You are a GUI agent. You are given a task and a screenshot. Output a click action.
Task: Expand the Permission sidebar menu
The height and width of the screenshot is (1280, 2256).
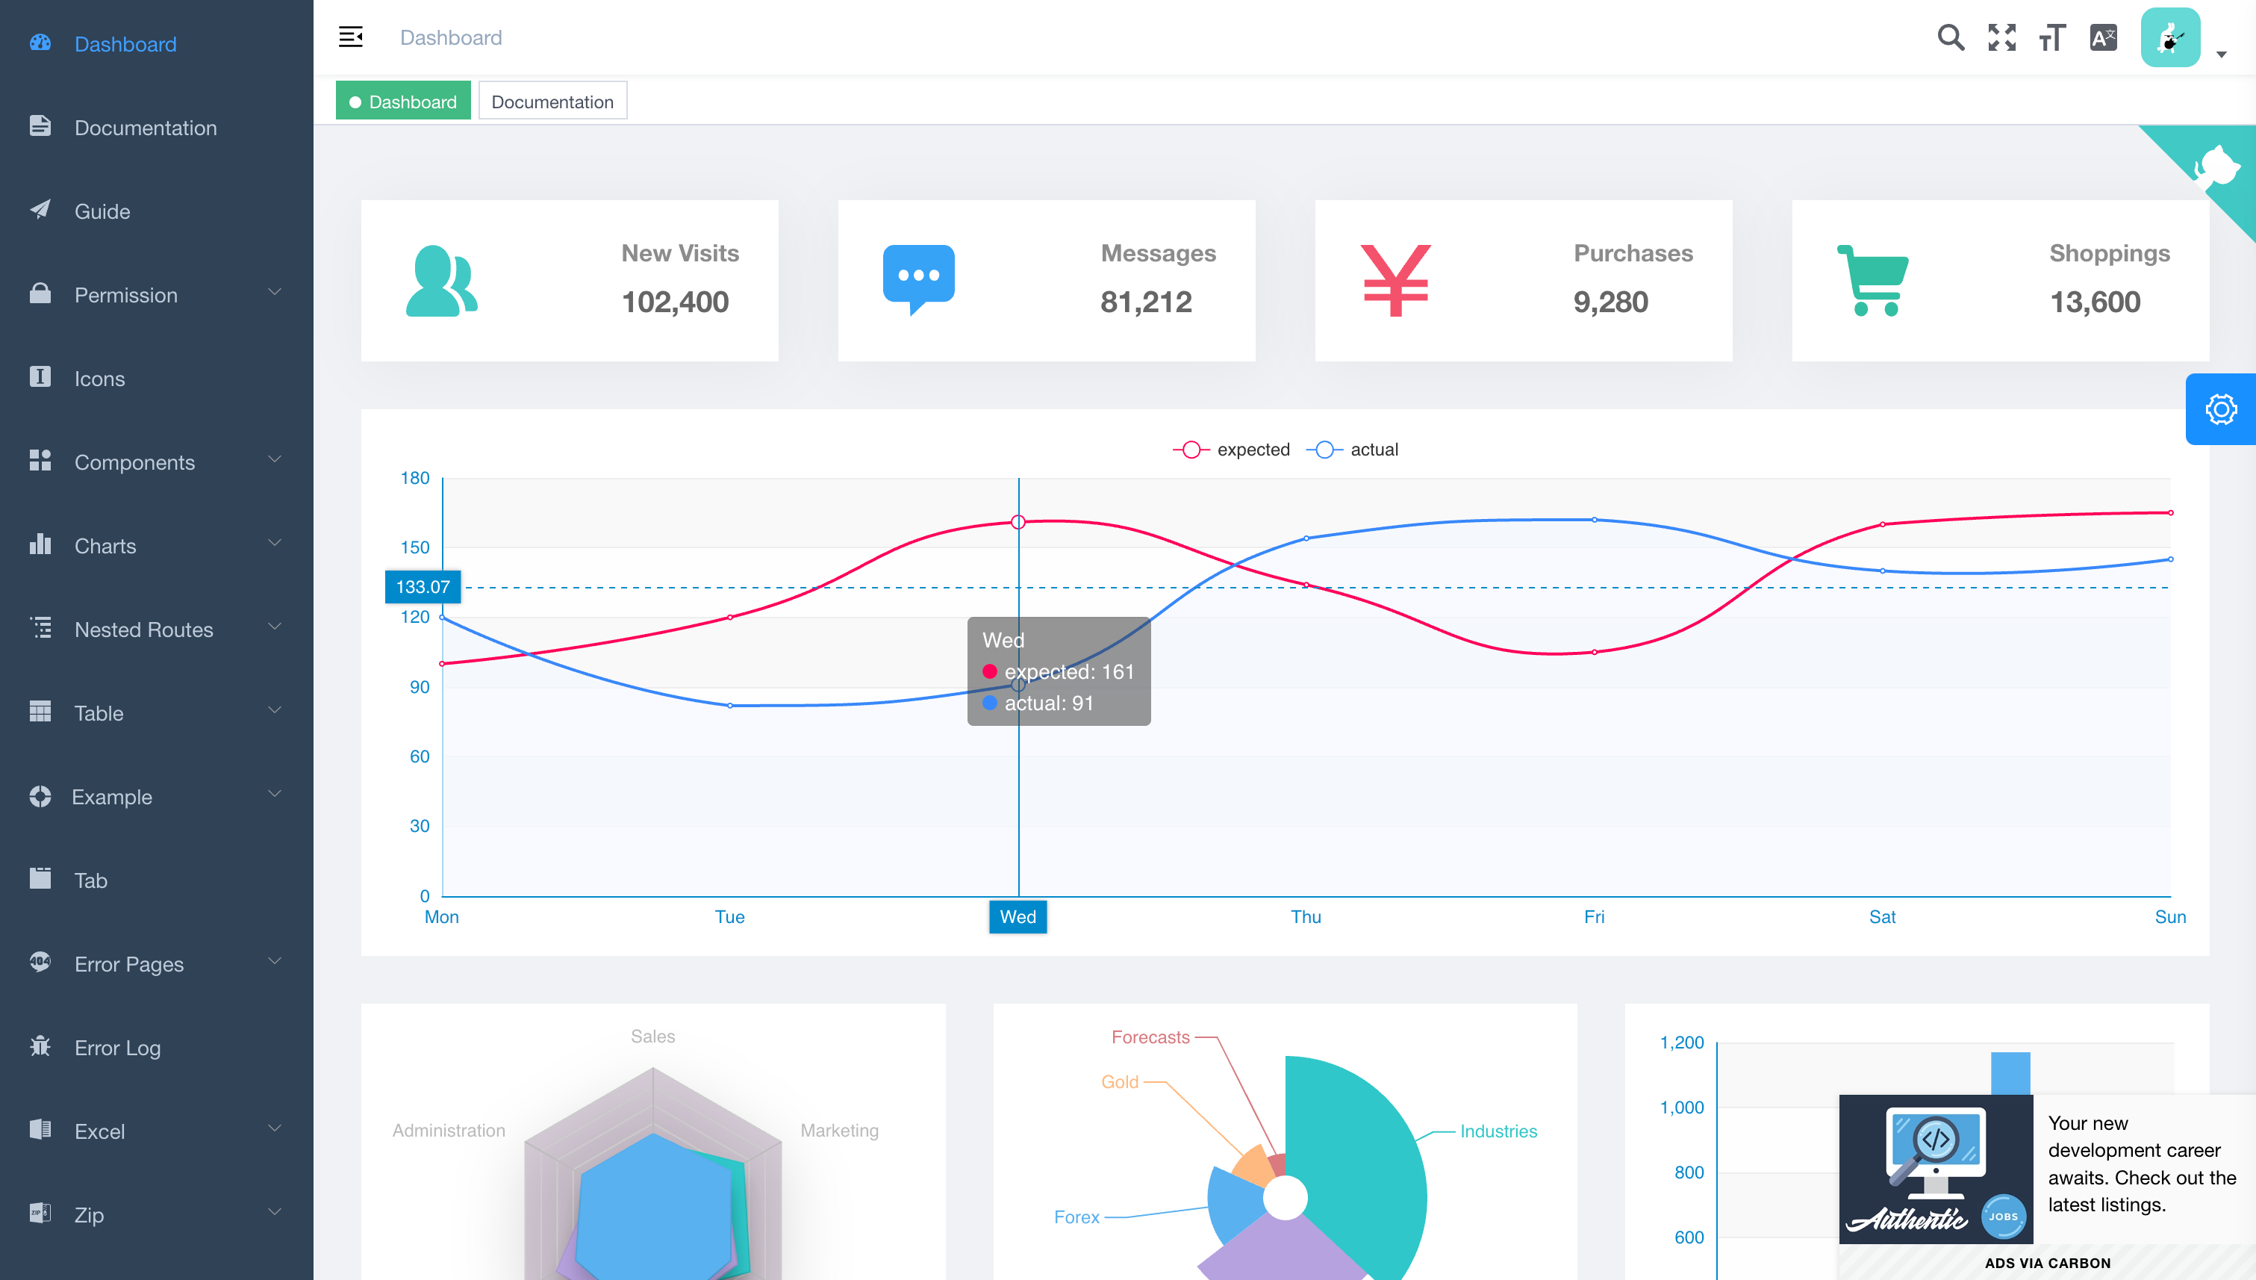(155, 294)
